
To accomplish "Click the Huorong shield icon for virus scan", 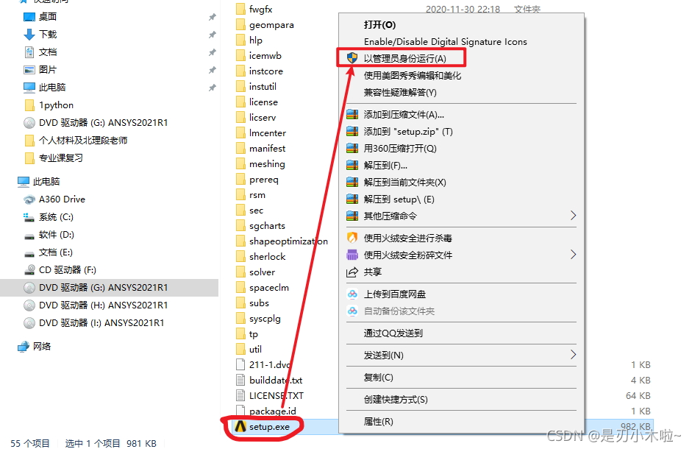I will pyautogui.click(x=352, y=238).
